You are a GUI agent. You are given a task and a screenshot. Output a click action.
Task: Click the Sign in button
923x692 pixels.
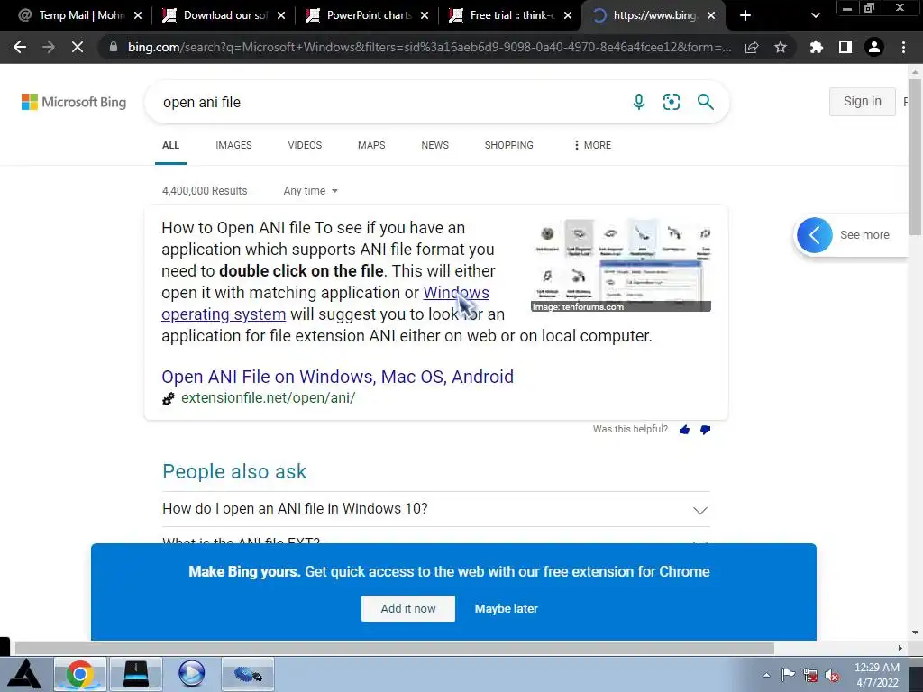863,101
